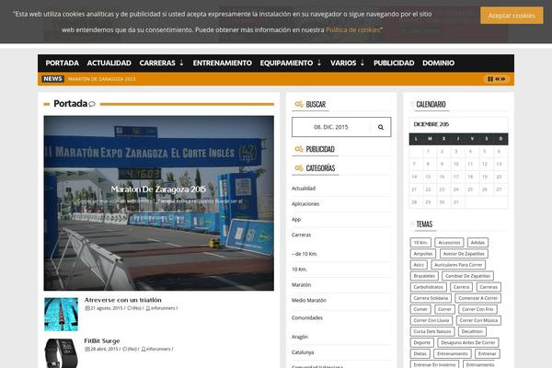Click the Cambiar De Zapatillas tag
Screen dimensions: 552x368
click(x=467, y=276)
